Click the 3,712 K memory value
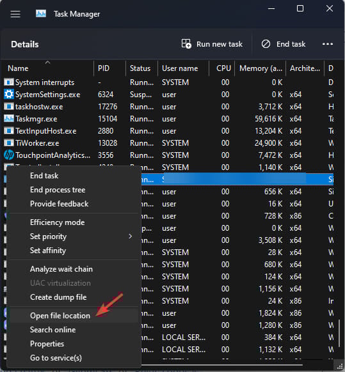This screenshot has height=372, width=345. [x=270, y=107]
